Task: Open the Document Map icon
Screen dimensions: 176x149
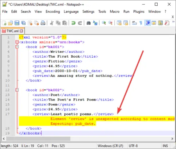Action: (x=161, y=23)
